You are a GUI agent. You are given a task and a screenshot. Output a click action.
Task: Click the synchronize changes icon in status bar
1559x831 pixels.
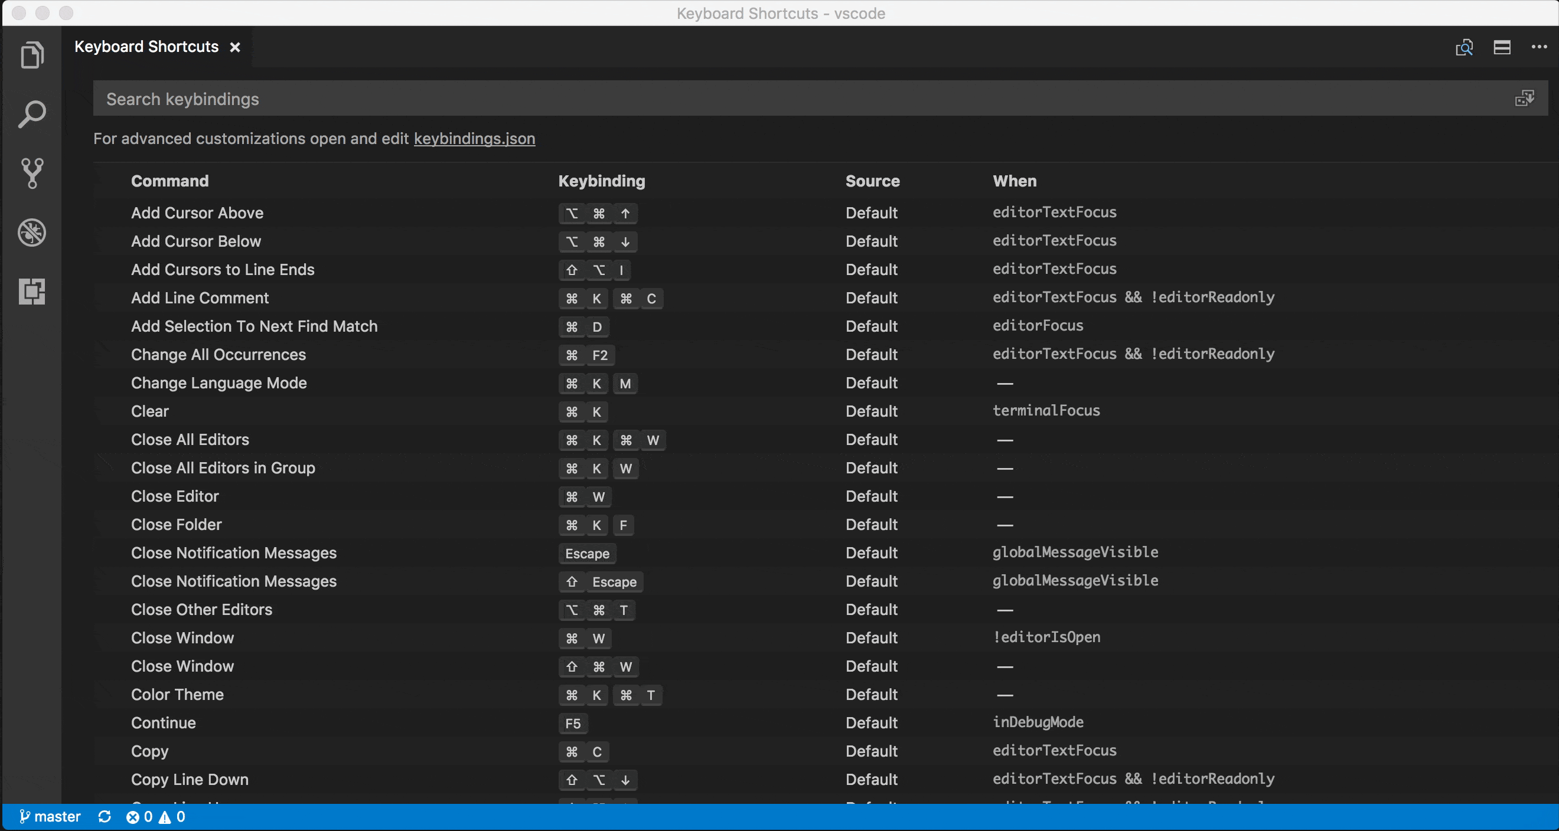(x=104, y=816)
